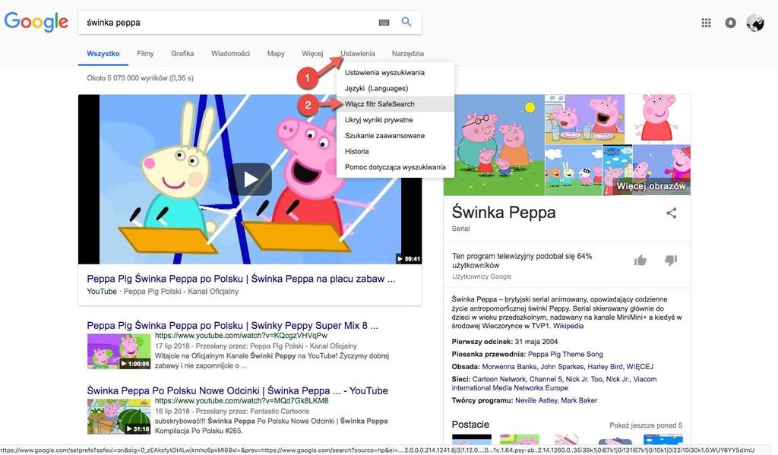Screen dimensions: 778x455
Task: Open 'Peppa Pig Świnka Peppa po Polsku | Świnka Peppa na placu zabaw' link
Action: pyautogui.click(x=241, y=279)
